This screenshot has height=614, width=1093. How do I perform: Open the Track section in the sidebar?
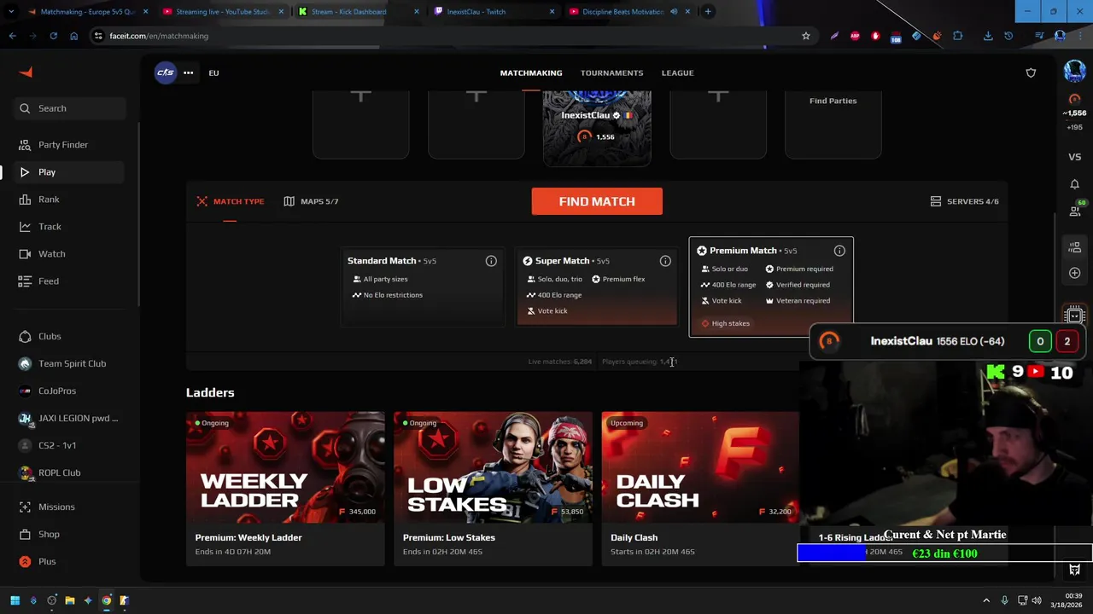tap(50, 227)
